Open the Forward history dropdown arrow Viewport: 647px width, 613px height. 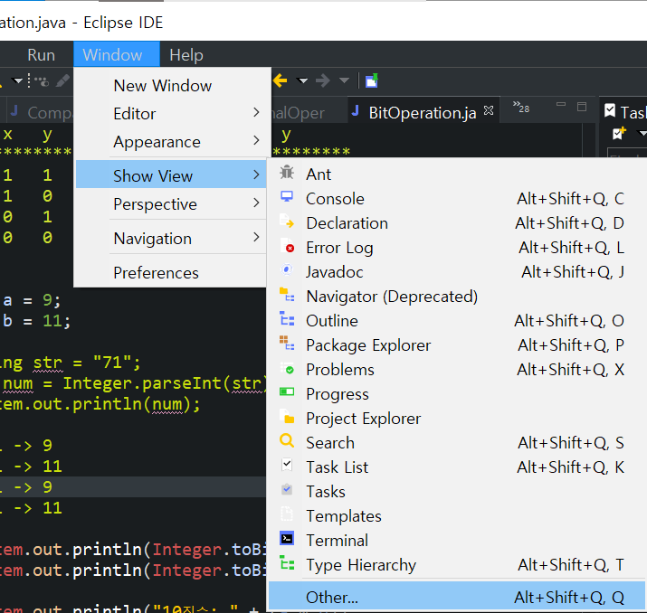344,80
